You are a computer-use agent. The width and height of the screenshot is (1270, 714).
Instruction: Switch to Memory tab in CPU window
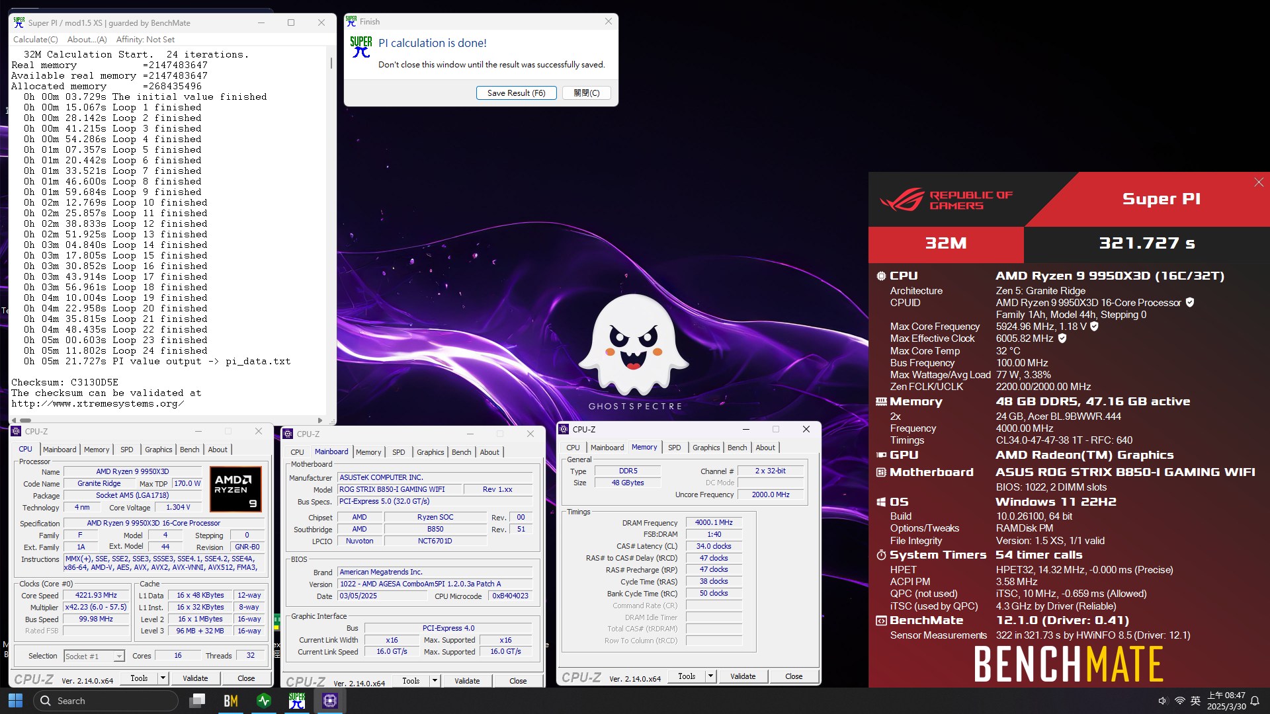(x=97, y=450)
